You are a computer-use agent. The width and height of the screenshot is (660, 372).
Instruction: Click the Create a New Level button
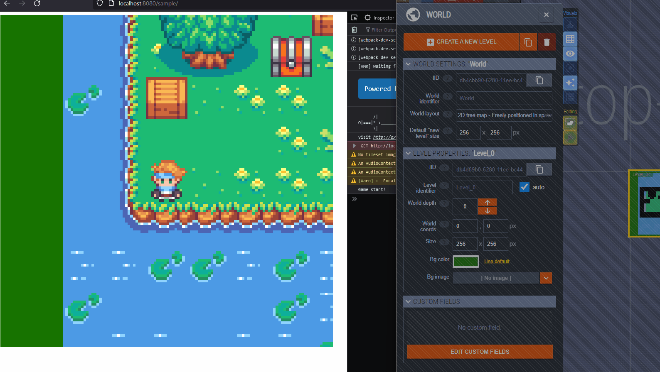[461, 42]
